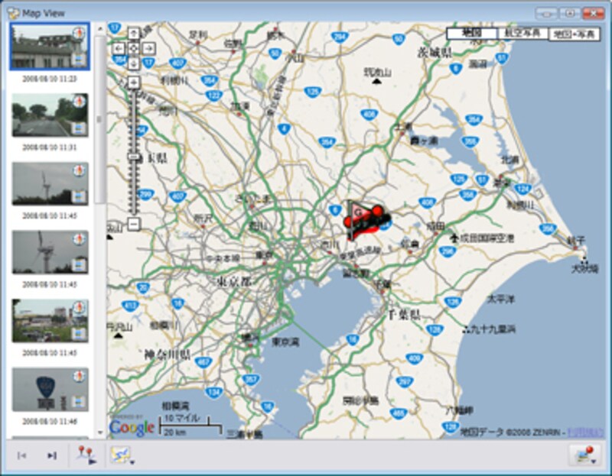The height and width of the screenshot is (476, 612).
Task: Click the thumbnail list scrollbar handle
Action: [100, 119]
